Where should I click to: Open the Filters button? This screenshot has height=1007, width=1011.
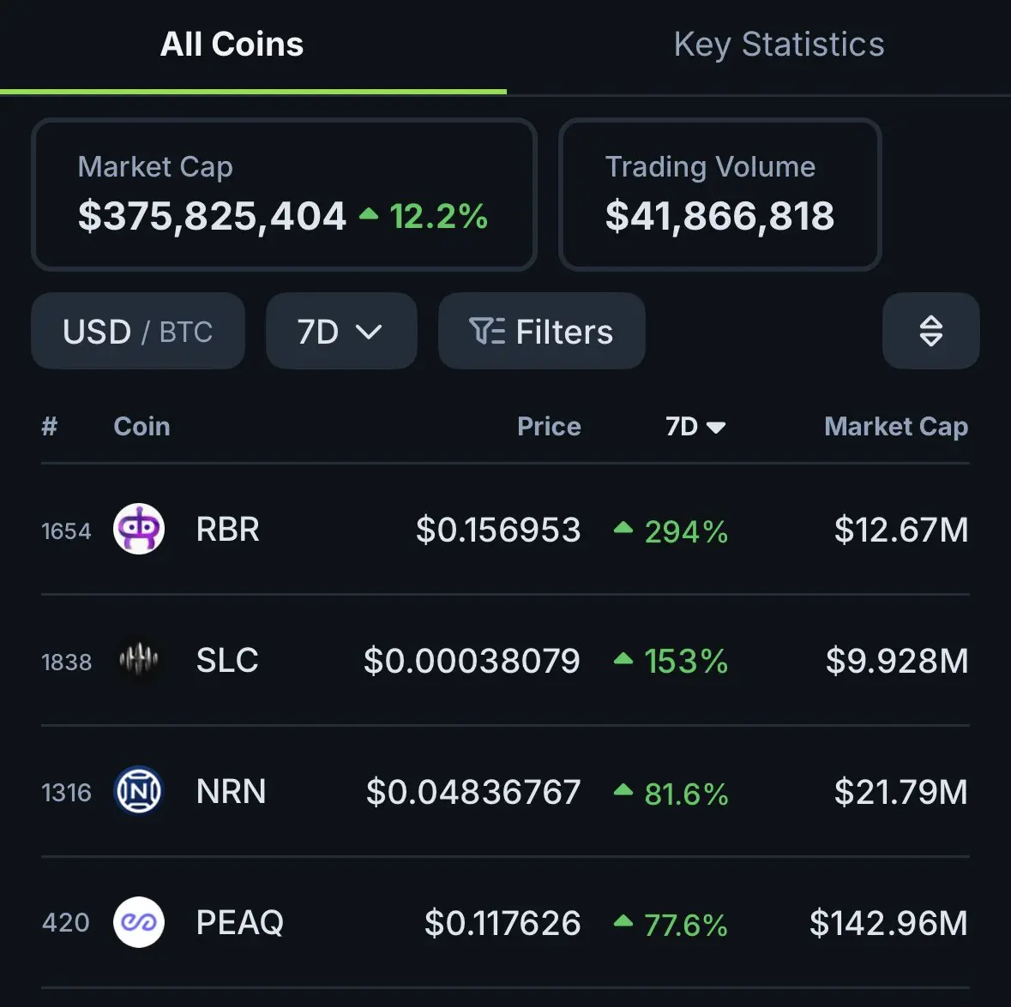(x=542, y=331)
